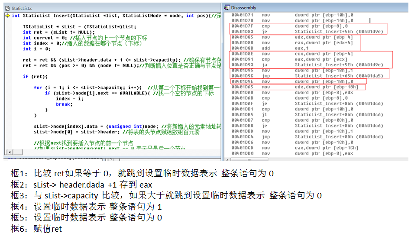Click the Disassembly pane's left scroll arrow
The image size is (411, 243).
coord(227,159)
